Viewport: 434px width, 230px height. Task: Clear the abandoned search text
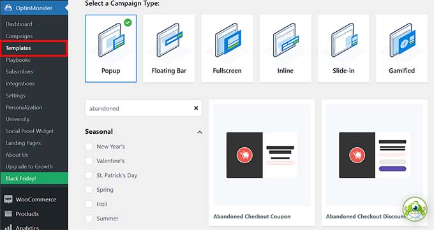point(196,108)
